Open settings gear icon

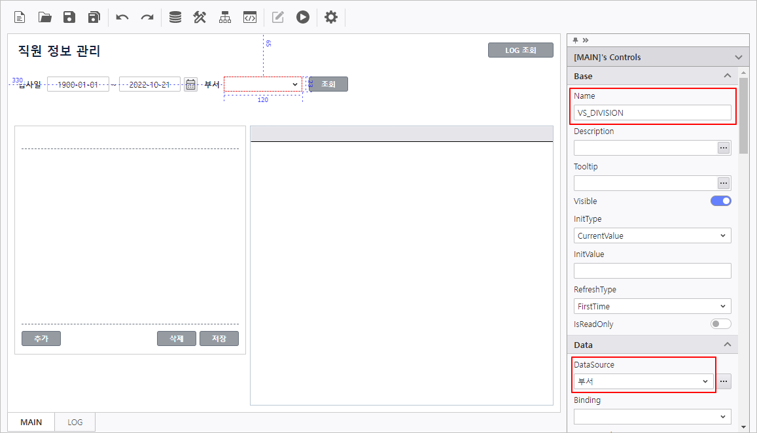331,18
